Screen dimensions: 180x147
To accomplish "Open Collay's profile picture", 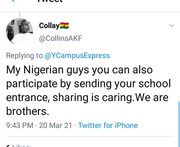I will click(19, 31).
